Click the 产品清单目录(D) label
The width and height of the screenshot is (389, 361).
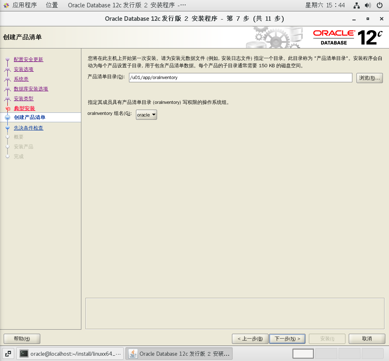[x=106, y=77]
